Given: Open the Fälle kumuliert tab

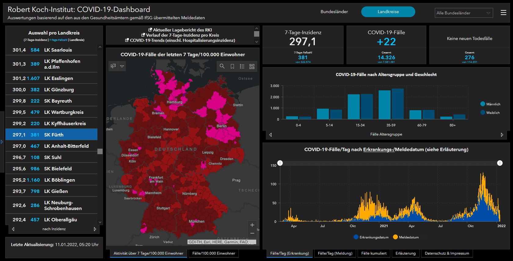Looking at the screenshot, I should (374, 253).
